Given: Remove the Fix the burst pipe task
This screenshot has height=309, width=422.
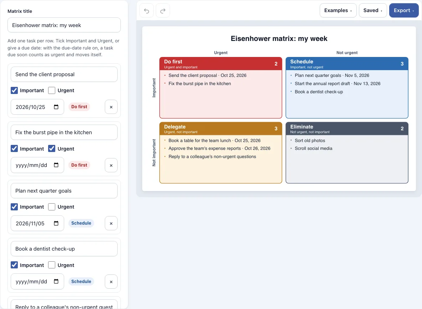Looking at the screenshot, I should [111, 165].
